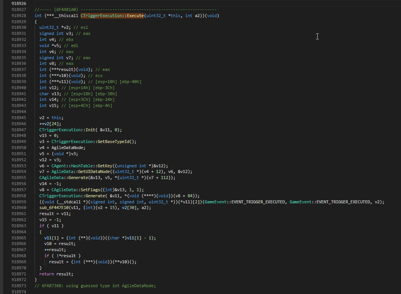Click line number 918928 in the gutter
Screen dimensions: 401x294
click(19, 16)
